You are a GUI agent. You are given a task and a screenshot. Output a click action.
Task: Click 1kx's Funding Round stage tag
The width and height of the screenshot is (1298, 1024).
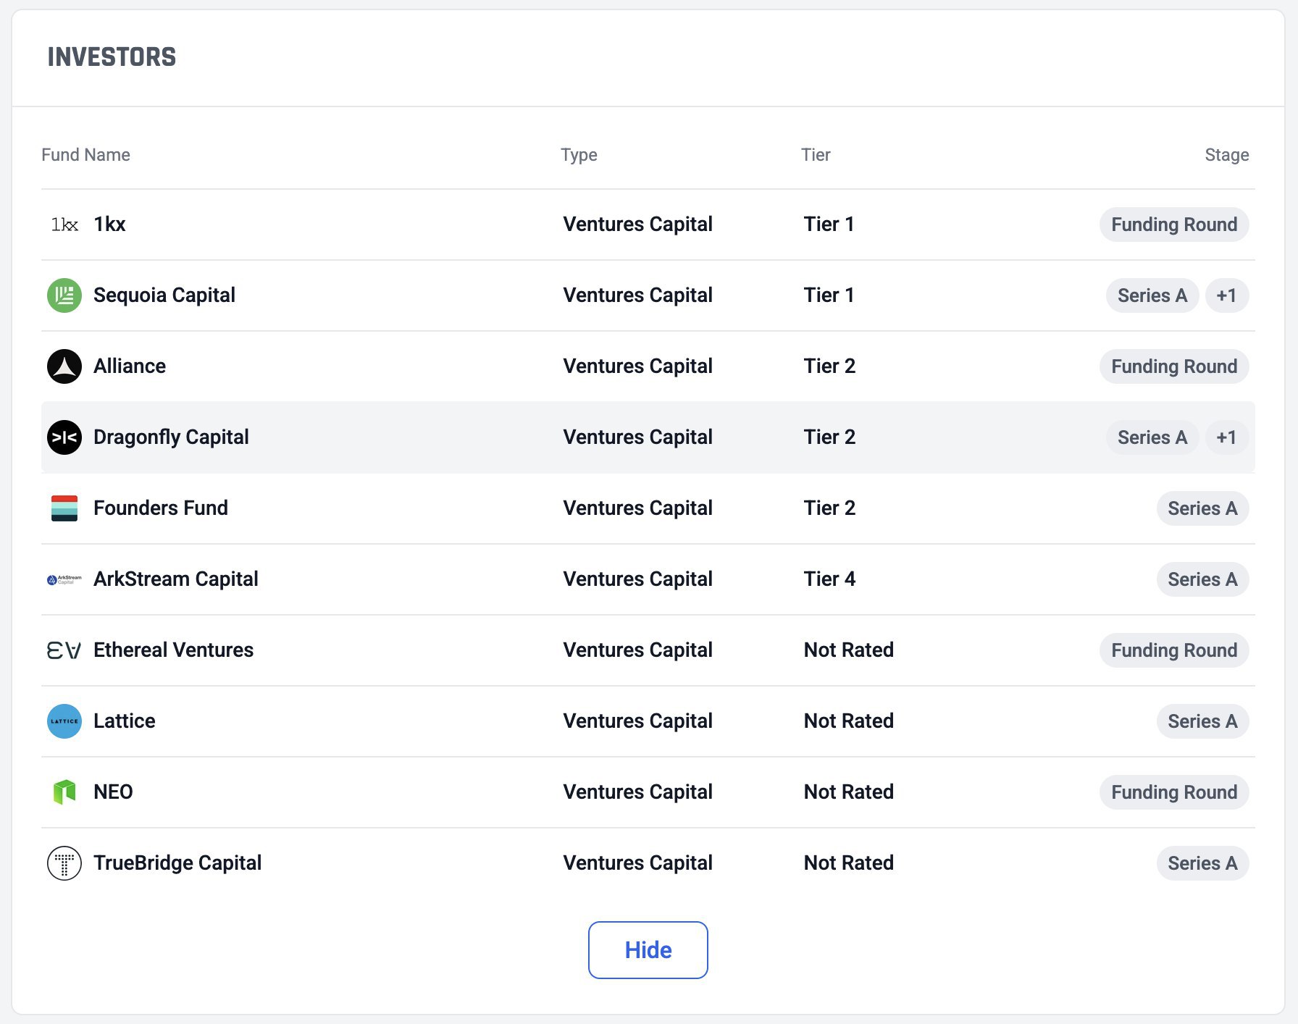point(1173,224)
